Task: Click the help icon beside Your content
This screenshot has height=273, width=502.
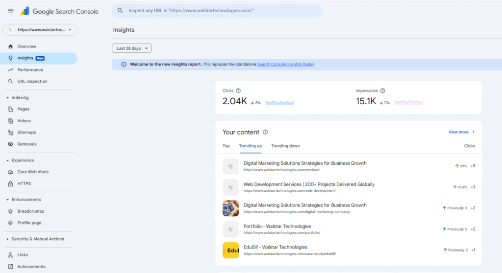Action: point(265,132)
